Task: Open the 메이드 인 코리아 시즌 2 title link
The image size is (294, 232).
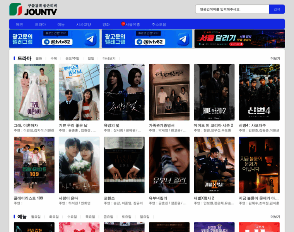Action: pyautogui.click(x=214, y=125)
